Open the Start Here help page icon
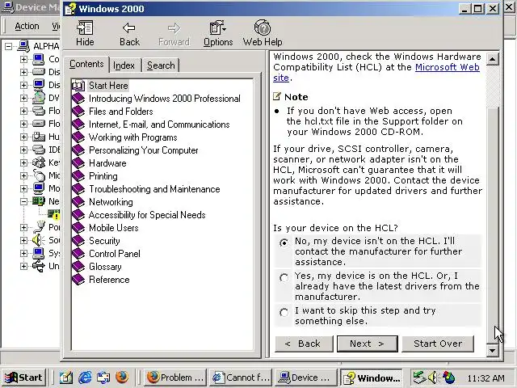517x388 pixels. click(78, 86)
